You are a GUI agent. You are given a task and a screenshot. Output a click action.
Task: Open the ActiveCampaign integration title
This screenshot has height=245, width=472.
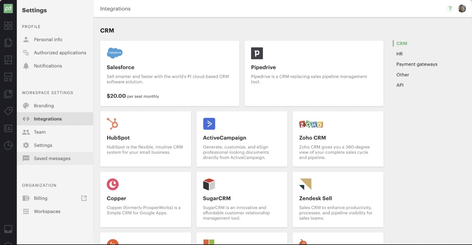(225, 138)
